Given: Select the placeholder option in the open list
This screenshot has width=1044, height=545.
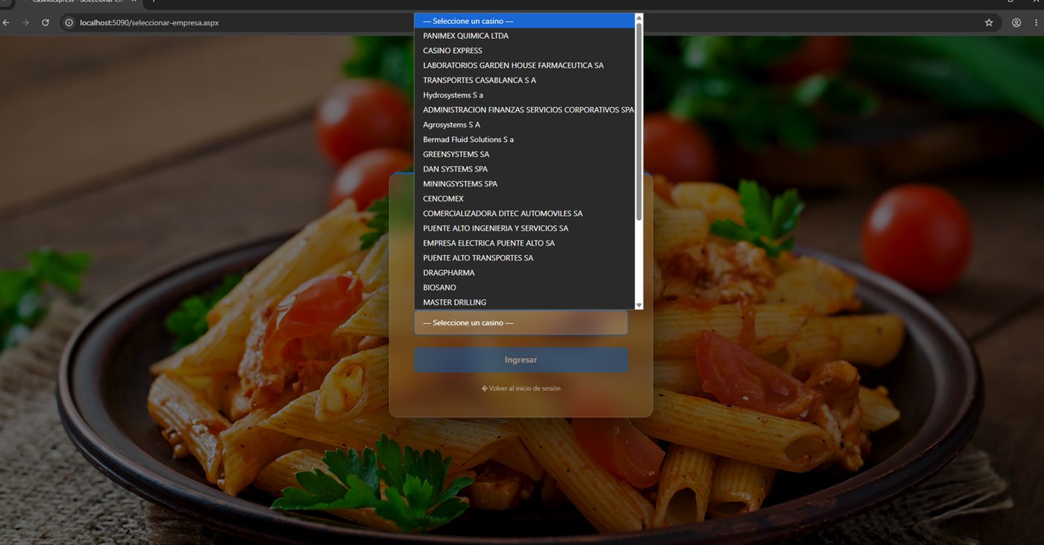Looking at the screenshot, I should [x=524, y=21].
